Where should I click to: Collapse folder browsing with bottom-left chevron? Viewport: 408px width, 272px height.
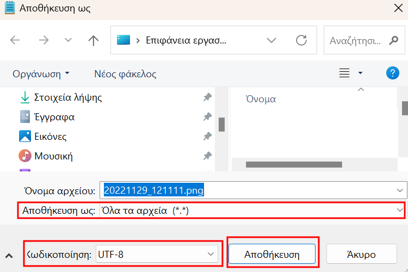[x=9, y=256]
